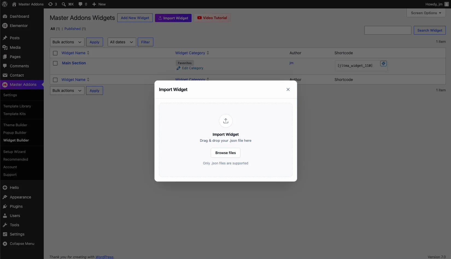Open Theme Builder submenu item
The image size is (451, 259).
tap(15, 125)
